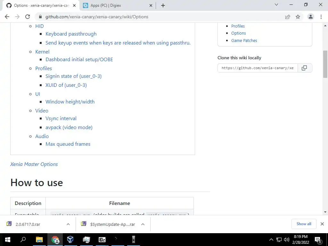The image size is (328, 246).
Task: Select the wiki clone URL field
Action: pos(258,68)
